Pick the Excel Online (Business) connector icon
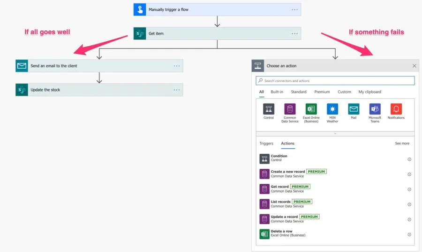This screenshot has height=252, width=422. pyautogui.click(x=311, y=109)
